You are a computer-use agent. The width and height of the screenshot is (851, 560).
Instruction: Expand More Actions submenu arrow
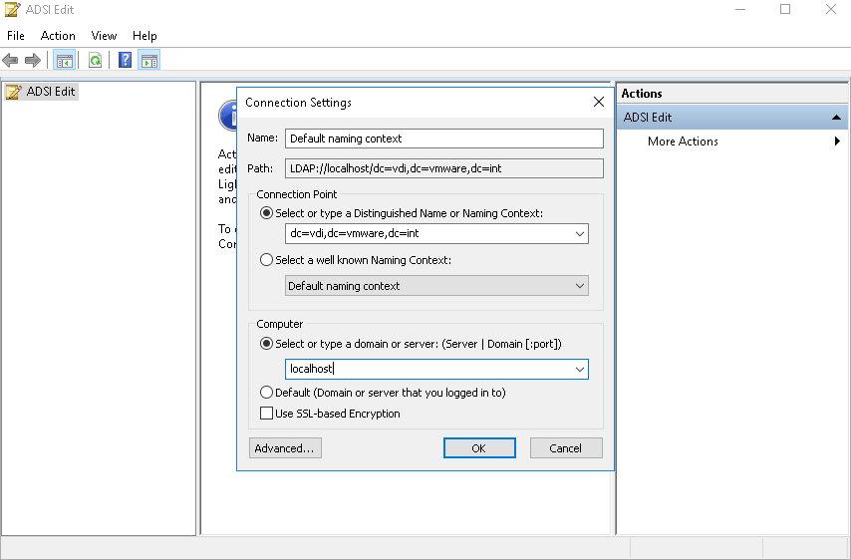pos(837,141)
